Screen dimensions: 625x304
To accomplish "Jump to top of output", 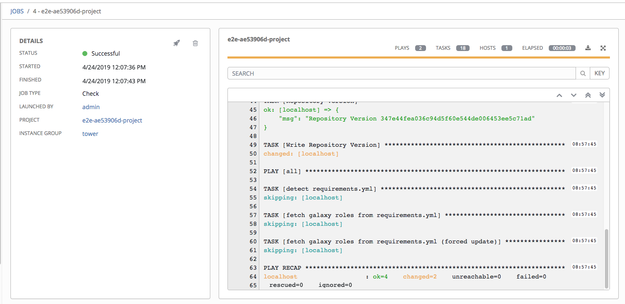I will (588, 95).
